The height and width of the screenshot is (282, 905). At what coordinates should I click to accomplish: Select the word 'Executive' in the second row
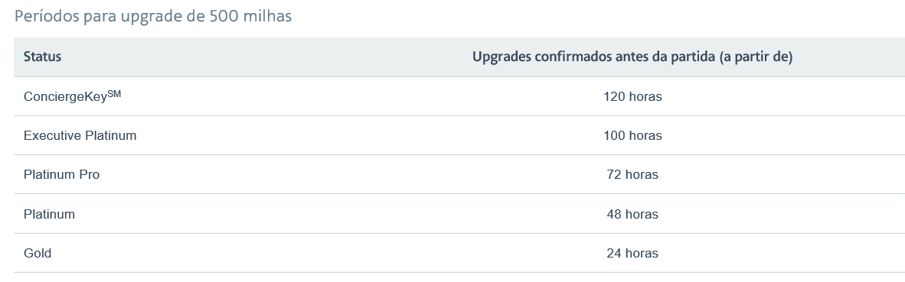coord(53,136)
